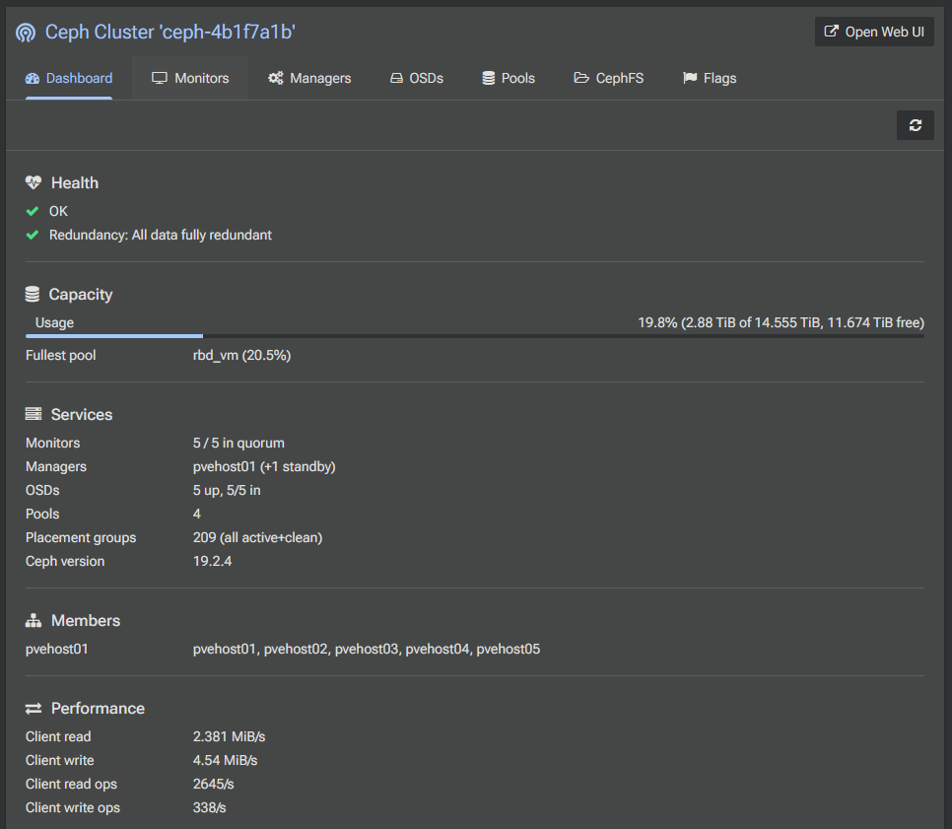
Task: Click the Flags flag icon
Action: (x=690, y=78)
